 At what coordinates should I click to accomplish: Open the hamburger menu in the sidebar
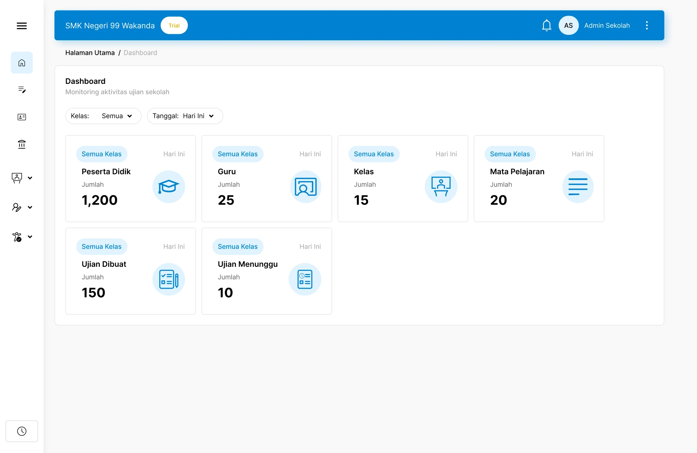(x=22, y=26)
